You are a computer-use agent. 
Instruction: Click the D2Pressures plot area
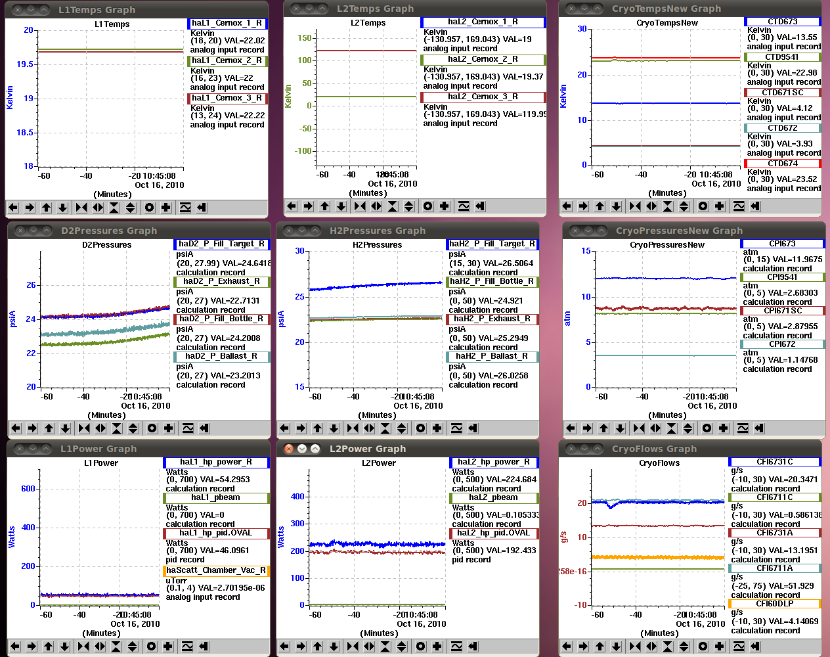coord(105,319)
